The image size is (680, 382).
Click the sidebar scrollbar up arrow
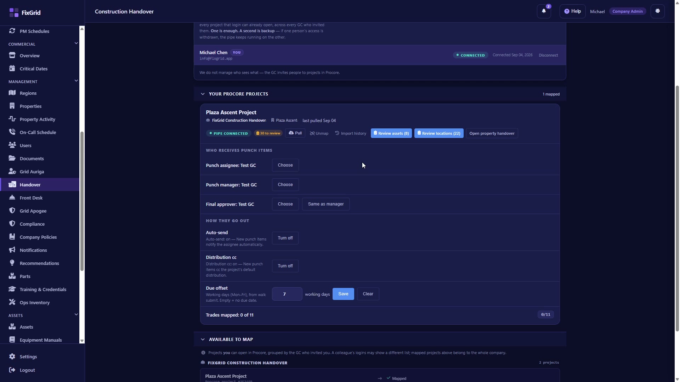(x=82, y=29)
